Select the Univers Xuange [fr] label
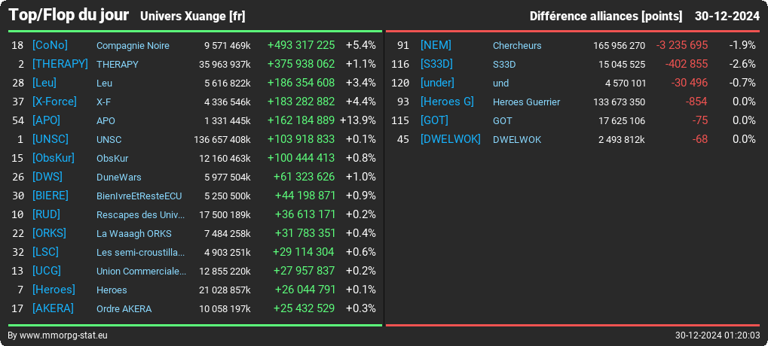 click(192, 17)
